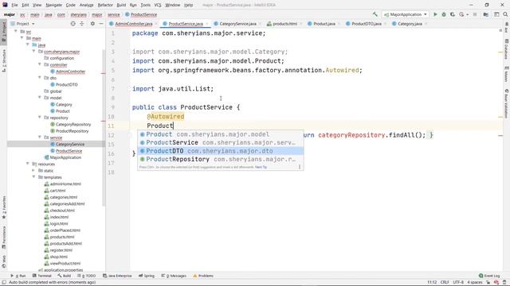Viewport: 510px width, 286px height.
Task: Switch to products.html tab
Action: coord(285,24)
